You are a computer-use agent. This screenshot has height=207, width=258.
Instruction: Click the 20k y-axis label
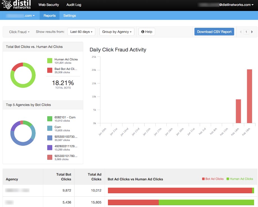pos(94,70)
